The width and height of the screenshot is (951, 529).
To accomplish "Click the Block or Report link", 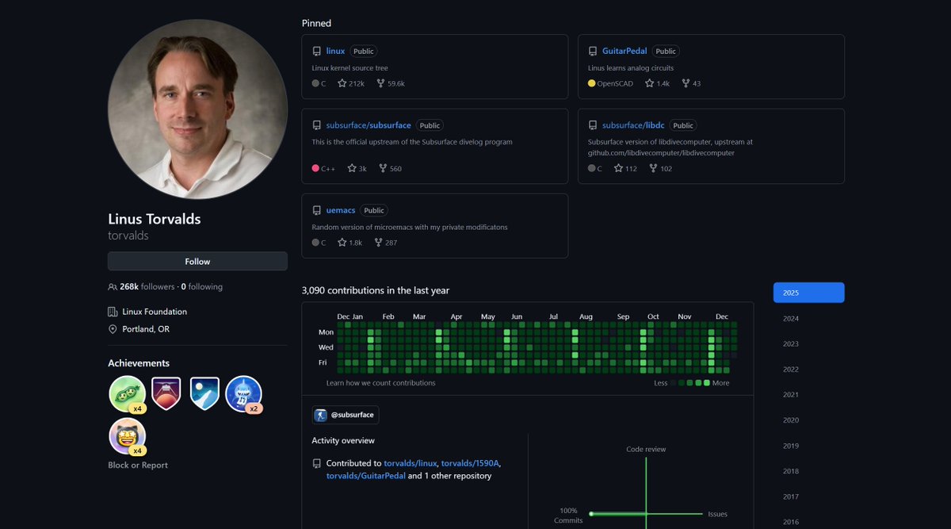I will pos(138,466).
